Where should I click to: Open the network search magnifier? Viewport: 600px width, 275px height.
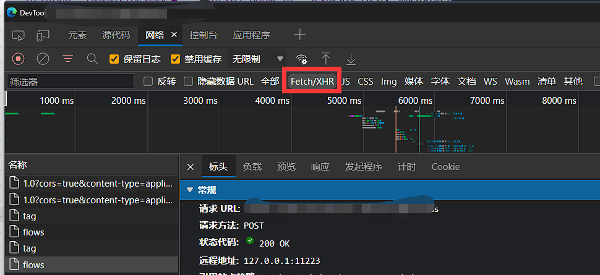tap(92, 59)
